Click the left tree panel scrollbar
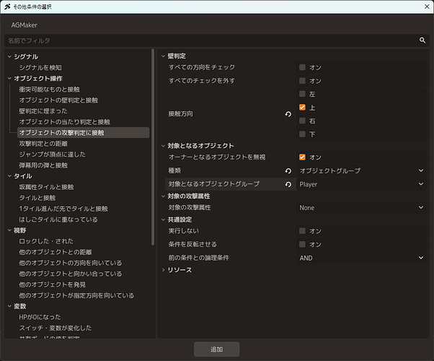 (x=153, y=147)
